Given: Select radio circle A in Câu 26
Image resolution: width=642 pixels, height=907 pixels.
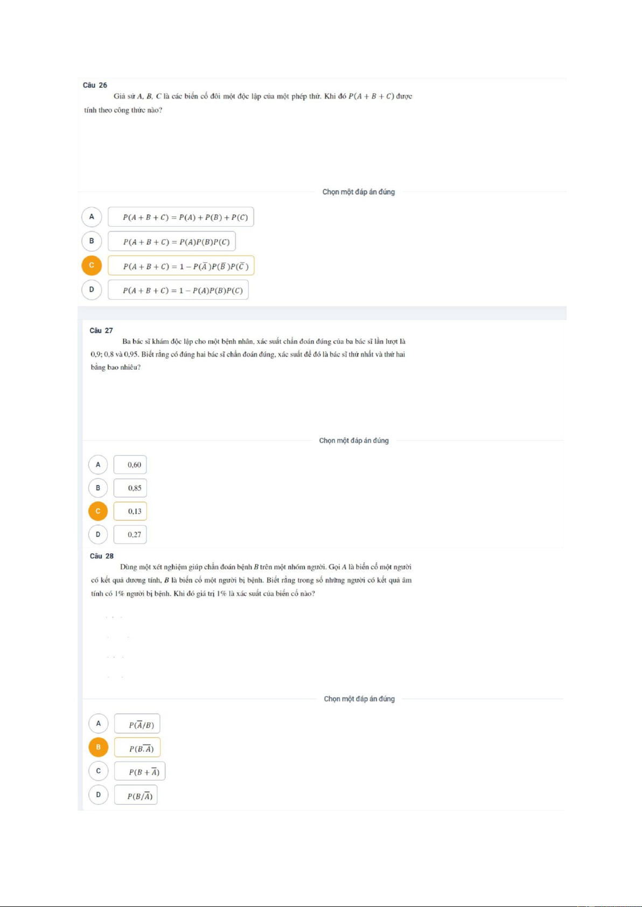Looking at the screenshot, I should [x=92, y=217].
